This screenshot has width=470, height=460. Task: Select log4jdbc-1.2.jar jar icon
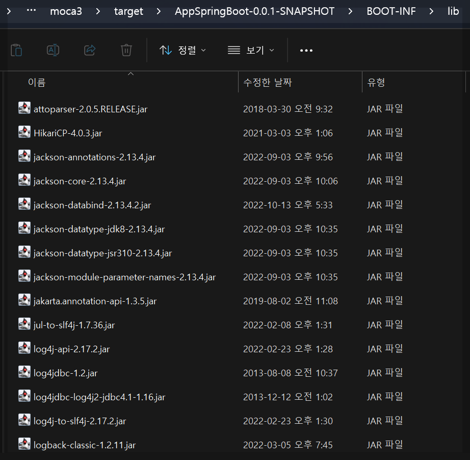24,372
